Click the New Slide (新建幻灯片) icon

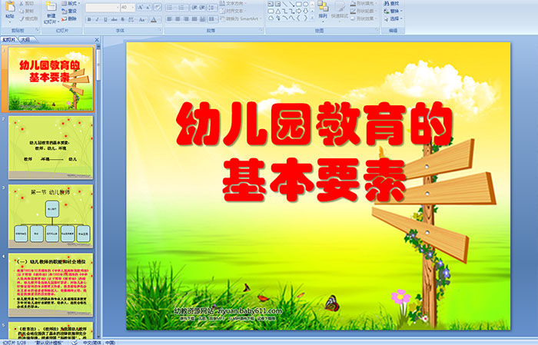(x=51, y=6)
